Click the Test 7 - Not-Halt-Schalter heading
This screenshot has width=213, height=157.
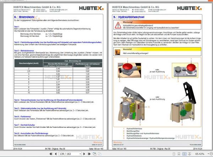click(x=24, y=125)
